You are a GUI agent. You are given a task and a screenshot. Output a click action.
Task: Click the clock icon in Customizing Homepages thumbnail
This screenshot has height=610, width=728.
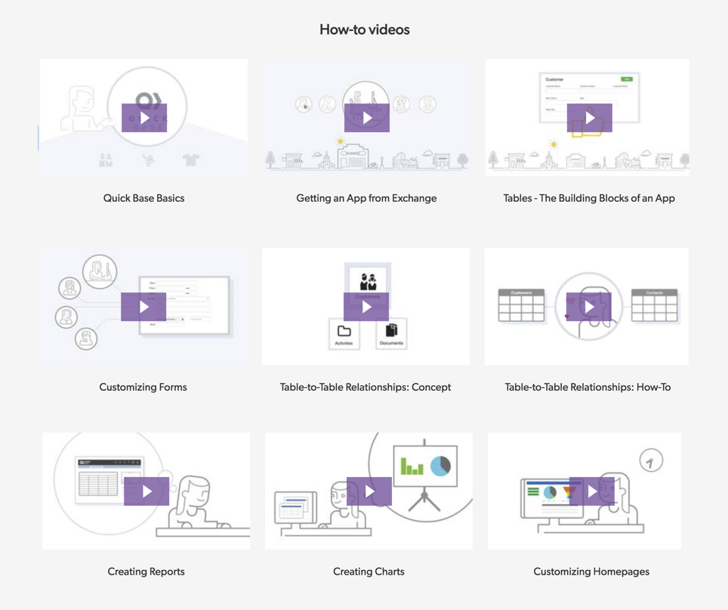(x=651, y=461)
